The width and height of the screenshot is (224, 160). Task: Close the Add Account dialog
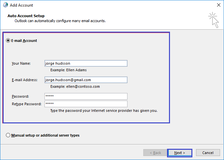pos(219,5)
